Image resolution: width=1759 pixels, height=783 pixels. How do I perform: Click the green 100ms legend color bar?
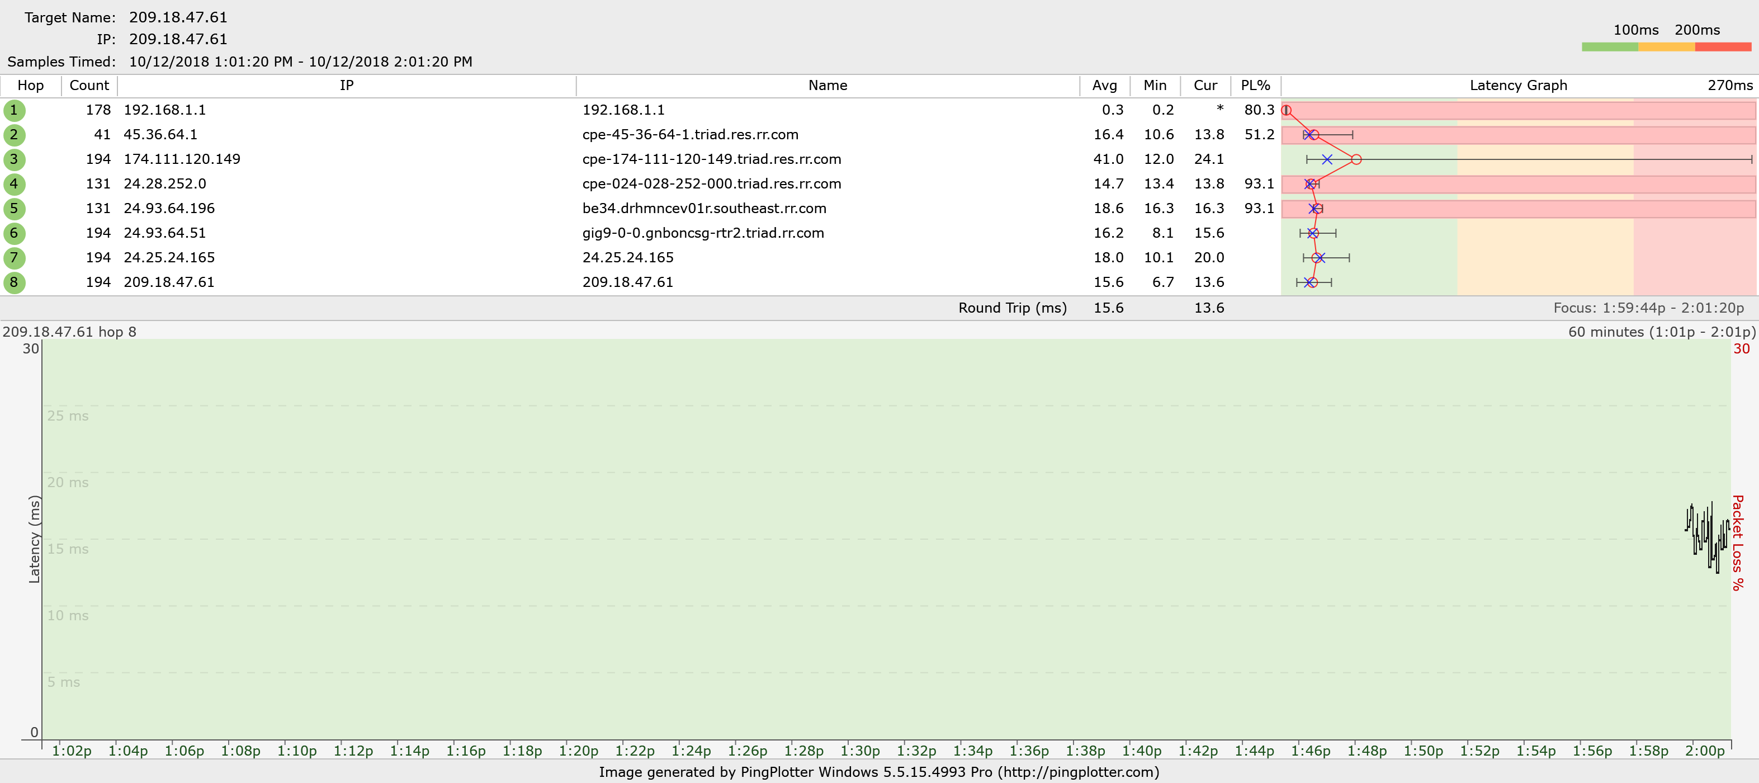[1610, 47]
